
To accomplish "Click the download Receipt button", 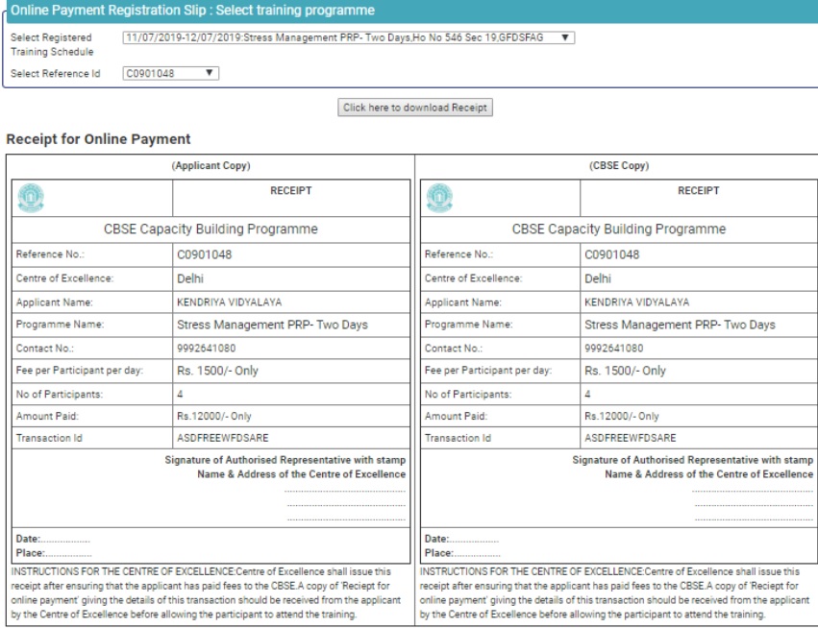I will (415, 108).
